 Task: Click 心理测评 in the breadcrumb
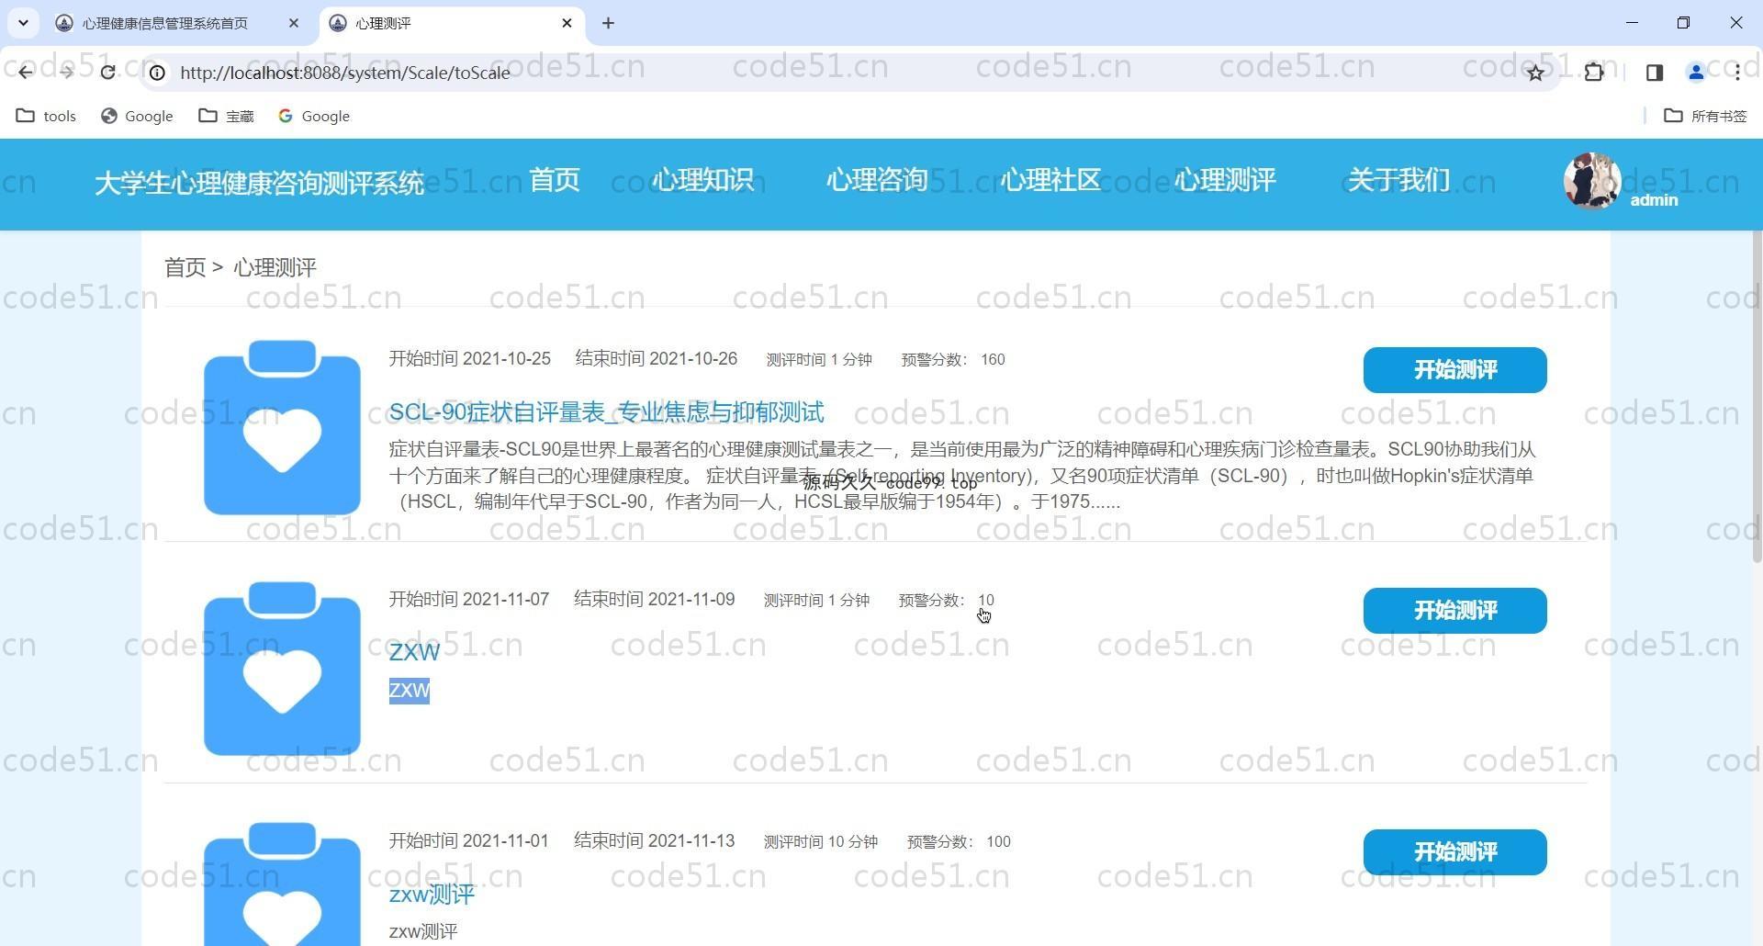(x=275, y=267)
